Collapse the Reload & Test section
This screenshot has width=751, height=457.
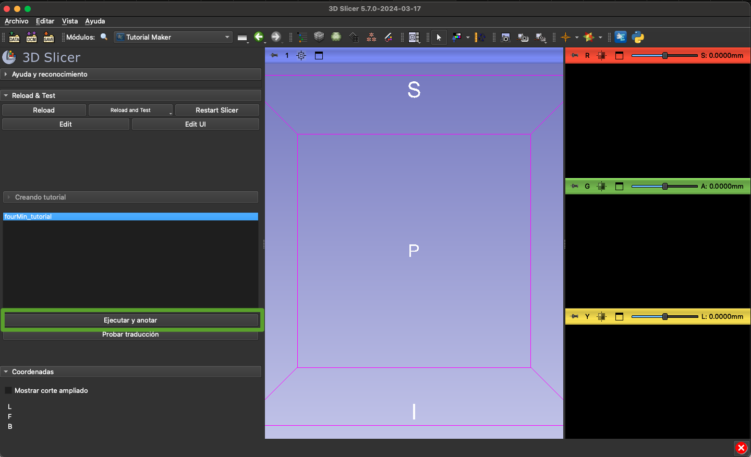pyautogui.click(x=131, y=95)
